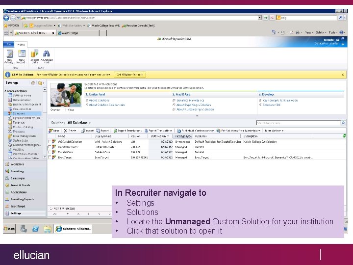Click Get Solutions from Marketplace
This screenshot has width=353, height=265.
(x=238, y=131)
